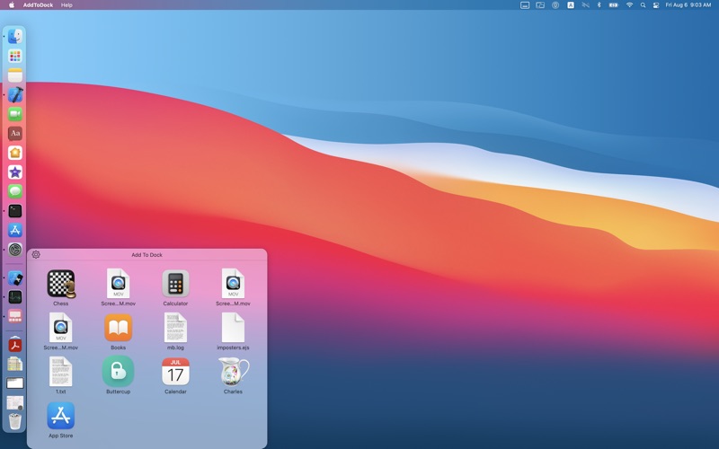Open the 1.txt document
The width and height of the screenshot is (719, 449).
click(61, 372)
